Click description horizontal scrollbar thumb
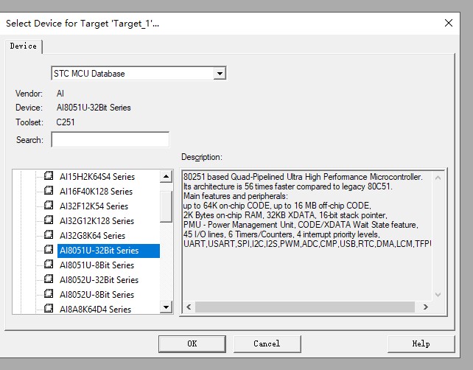The height and width of the screenshot is (370, 473). coord(305,307)
